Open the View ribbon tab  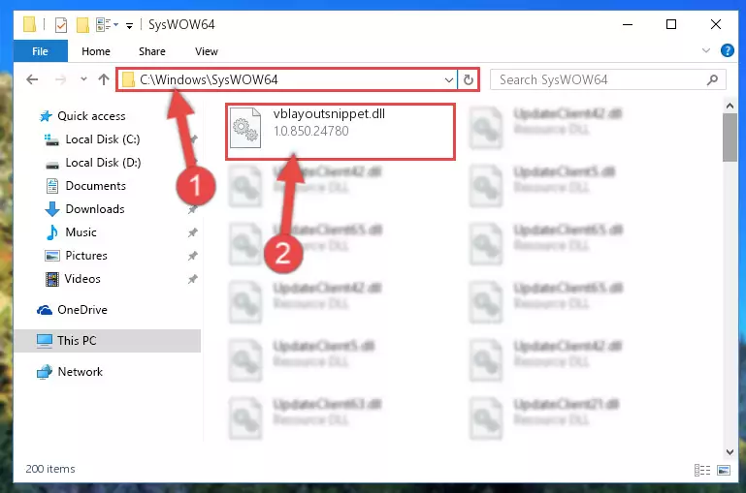pos(206,51)
